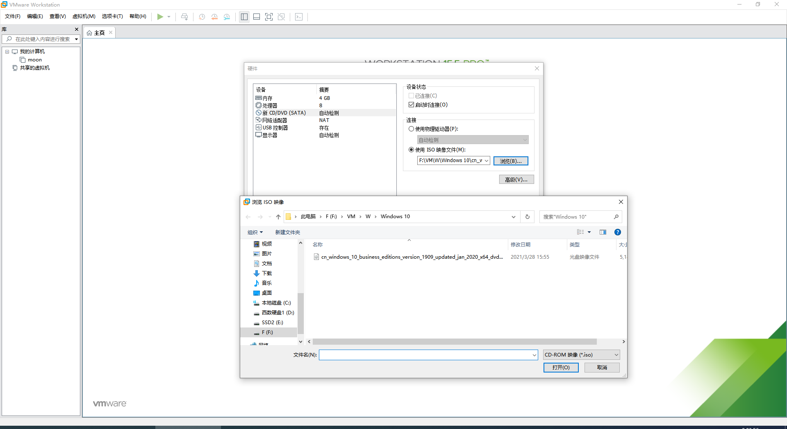Click VM in the breadcrumb path

tap(351, 217)
